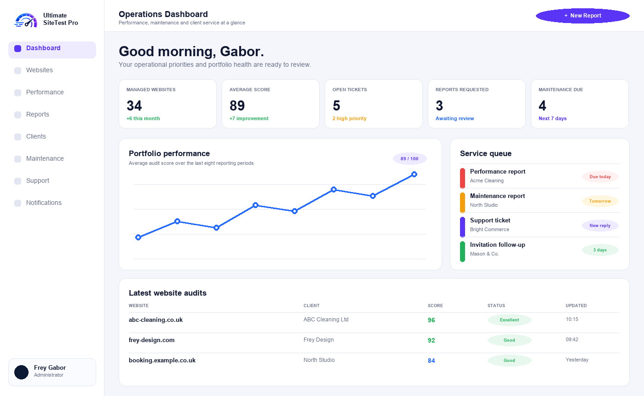Click the score 84 cell
This screenshot has height=396, width=644.
(x=431, y=361)
